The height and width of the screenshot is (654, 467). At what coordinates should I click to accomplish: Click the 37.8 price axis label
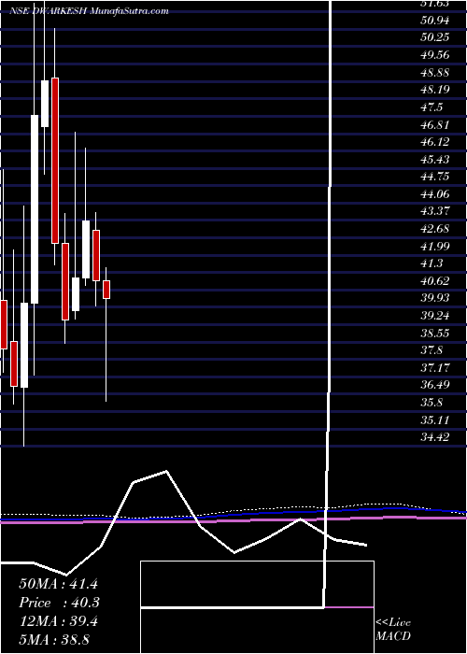coord(432,350)
